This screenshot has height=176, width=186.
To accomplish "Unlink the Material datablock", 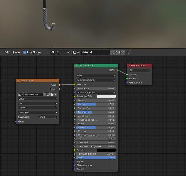I will coord(123,52).
